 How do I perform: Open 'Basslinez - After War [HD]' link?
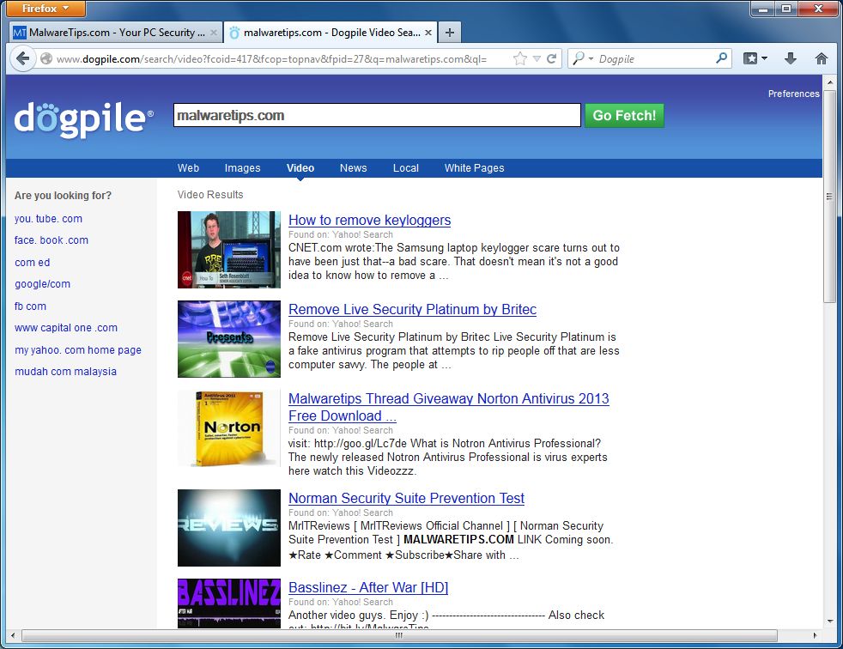pyautogui.click(x=368, y=587)
